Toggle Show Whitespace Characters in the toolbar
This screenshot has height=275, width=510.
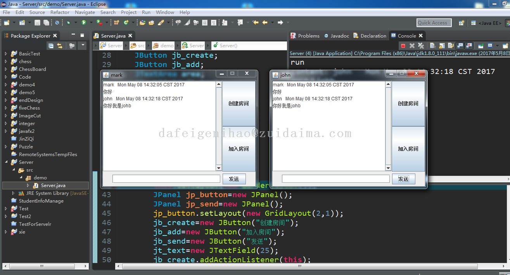213,22
